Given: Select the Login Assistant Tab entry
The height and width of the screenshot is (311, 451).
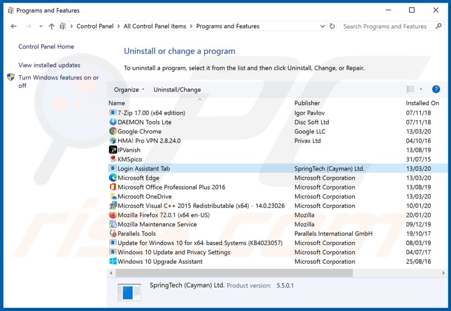Looking at the screenshot, I should (278, 168).
